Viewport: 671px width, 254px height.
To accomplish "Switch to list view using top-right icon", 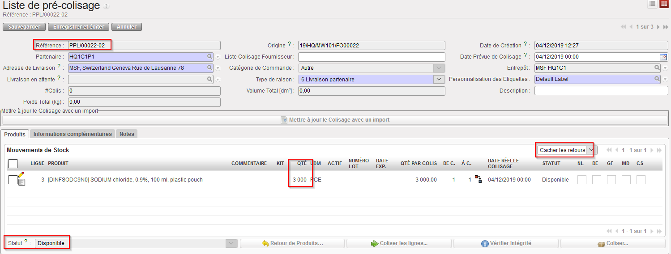I will (652, 4).
